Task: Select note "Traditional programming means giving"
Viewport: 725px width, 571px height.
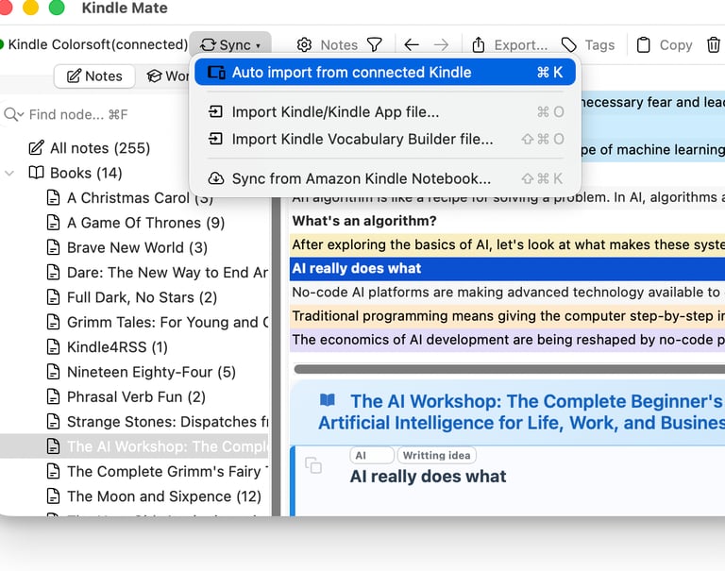Action: 507,316
